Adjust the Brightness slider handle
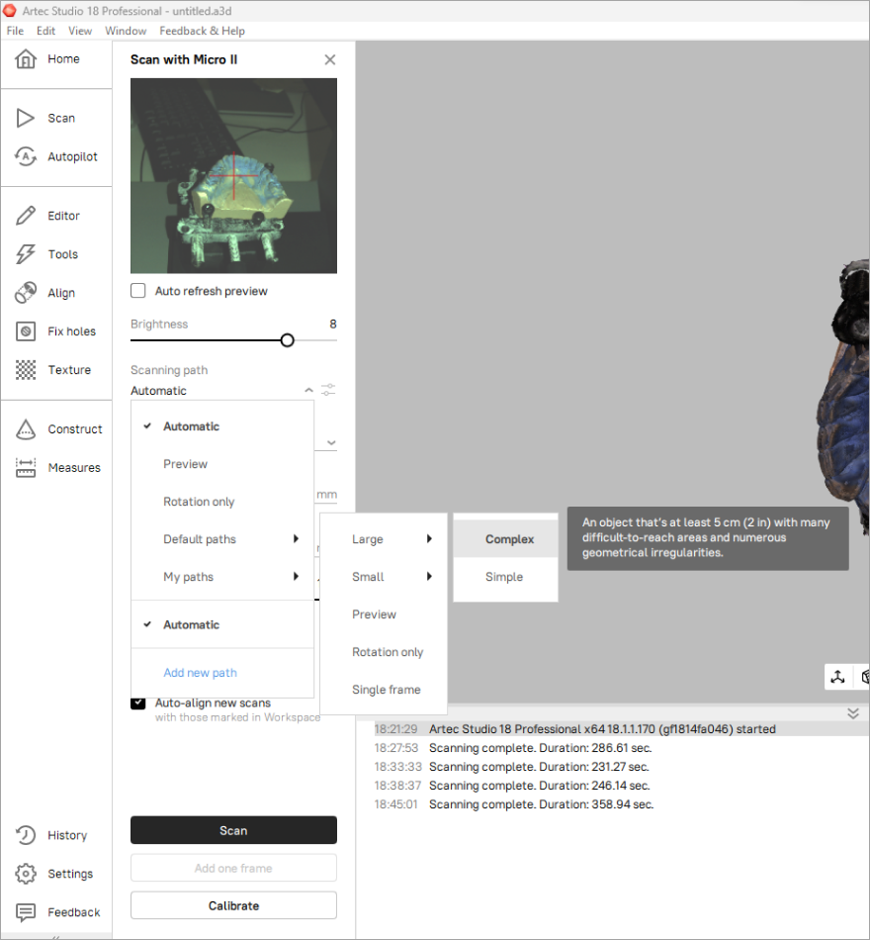 coord(287,340)
